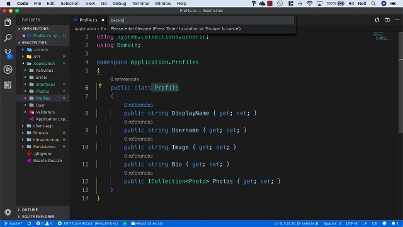Open the volume menu bar icon
403x227 pixels.
[351, 3]
